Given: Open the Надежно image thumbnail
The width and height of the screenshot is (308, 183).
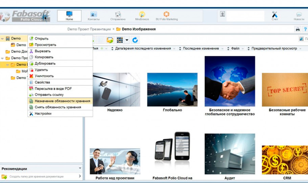Looking at the screenshot, I should pyautogui.click(x=116, y=89).
